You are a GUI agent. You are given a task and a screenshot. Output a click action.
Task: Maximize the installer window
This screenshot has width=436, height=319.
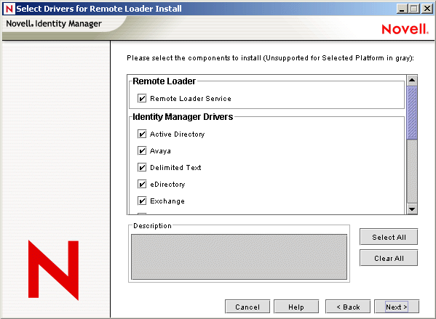(414, 9)
